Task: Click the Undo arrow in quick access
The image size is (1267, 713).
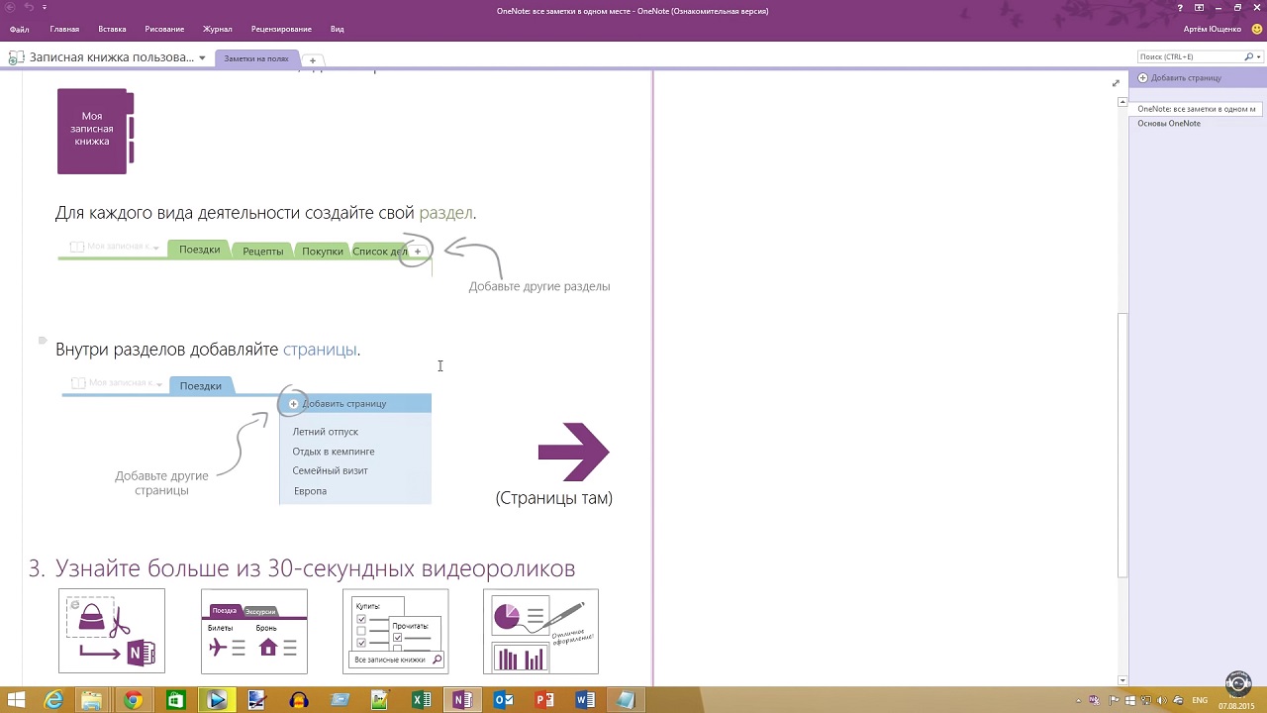Action: 29,8
